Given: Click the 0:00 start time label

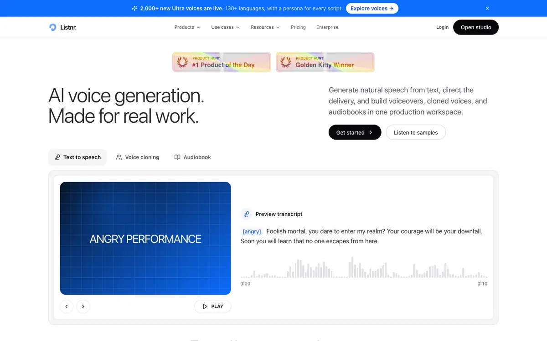Looking at the screenshot, I should tap(245, 284).
